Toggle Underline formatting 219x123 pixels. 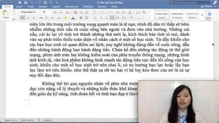34,18
